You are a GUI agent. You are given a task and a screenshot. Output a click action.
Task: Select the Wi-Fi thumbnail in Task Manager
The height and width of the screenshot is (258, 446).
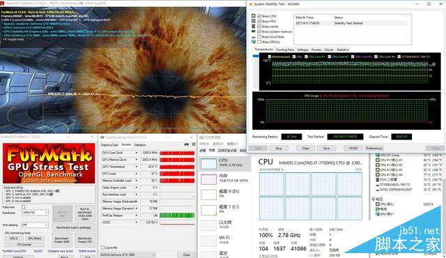pos(208,241)
